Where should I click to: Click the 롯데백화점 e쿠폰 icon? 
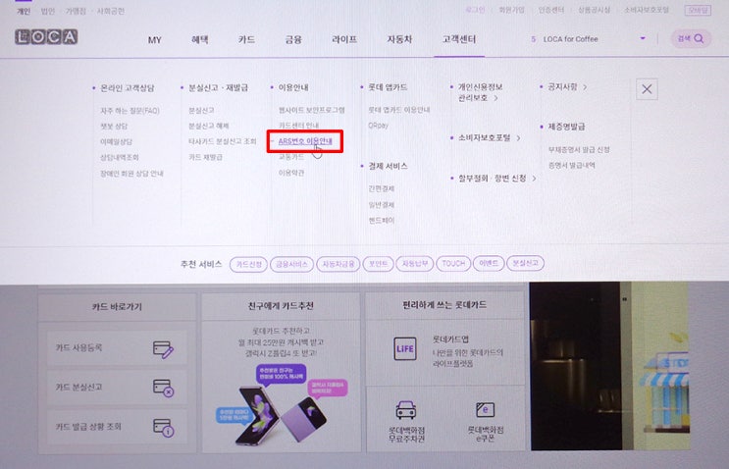point(486,409)
